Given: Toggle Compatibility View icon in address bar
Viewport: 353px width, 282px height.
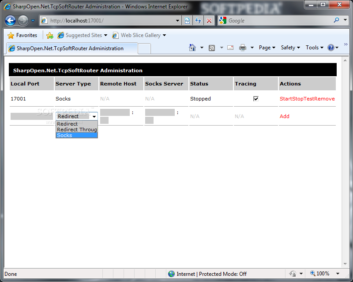Looking at the screenshot, I should coord(187,21).
